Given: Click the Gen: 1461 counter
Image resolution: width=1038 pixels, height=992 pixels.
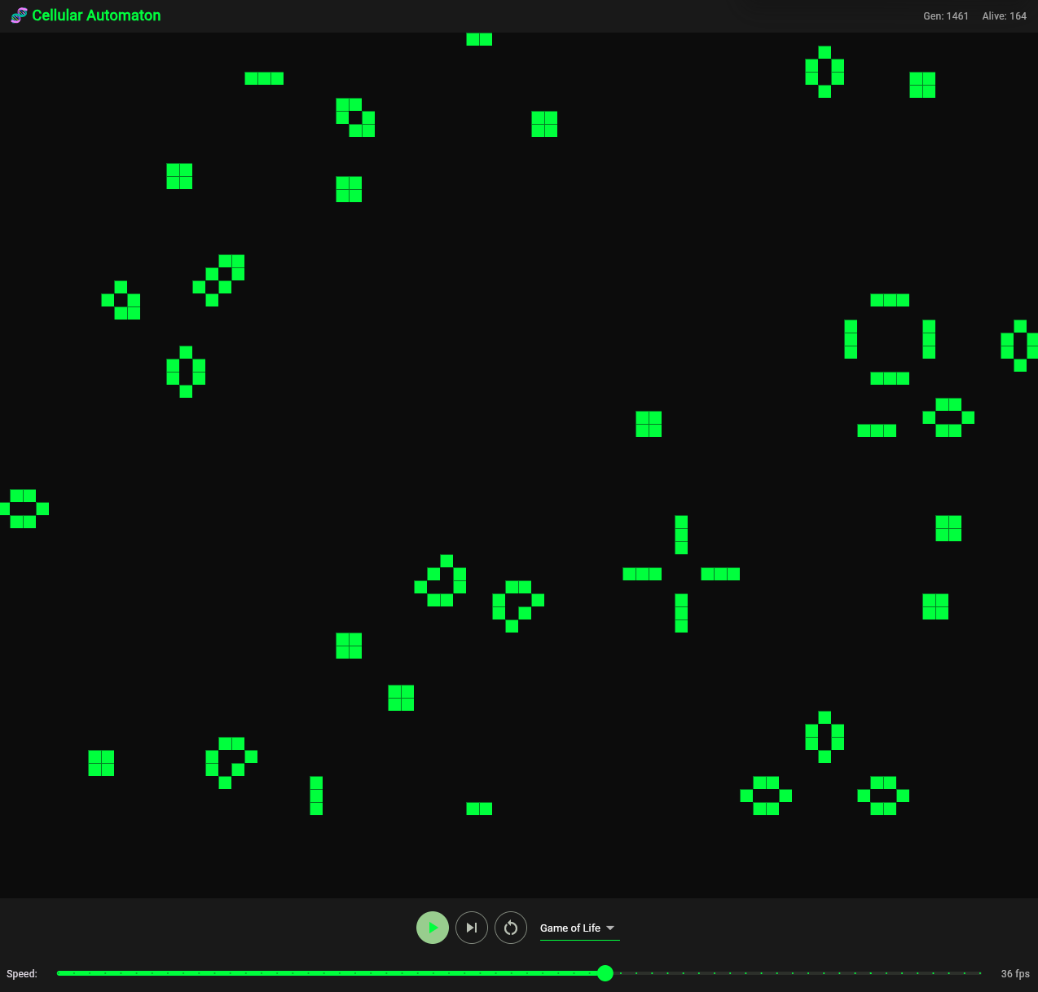Looking at the screenshot, I should [x=946, y=16].
